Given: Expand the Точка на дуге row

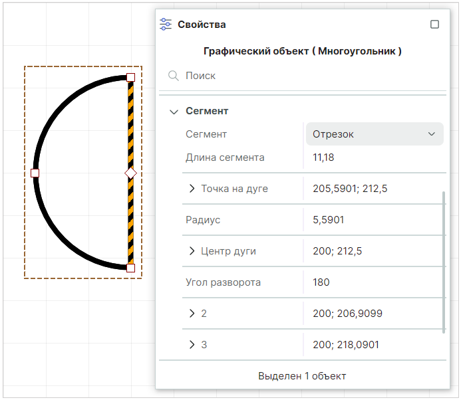Looking at the screenshot, I should point(192,188).
